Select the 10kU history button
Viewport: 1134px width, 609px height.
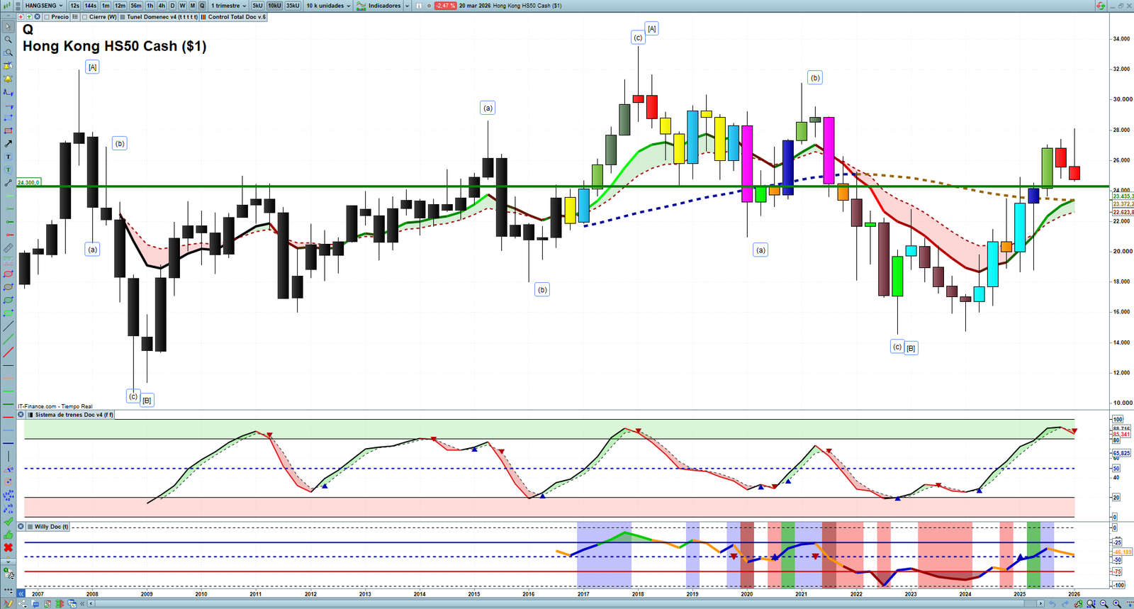(x=274, y=6)
